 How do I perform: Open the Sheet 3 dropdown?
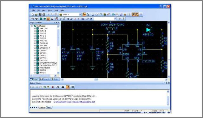pos(80,15)
